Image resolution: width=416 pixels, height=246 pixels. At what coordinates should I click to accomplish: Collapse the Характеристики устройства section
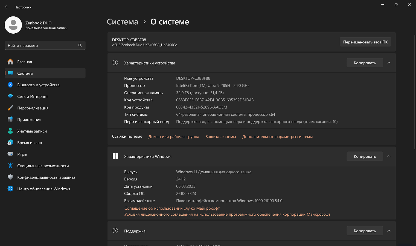tap(389, 63)
